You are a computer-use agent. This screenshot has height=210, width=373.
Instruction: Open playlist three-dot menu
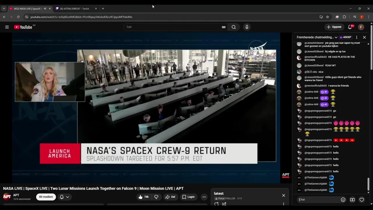pos(284,204)
